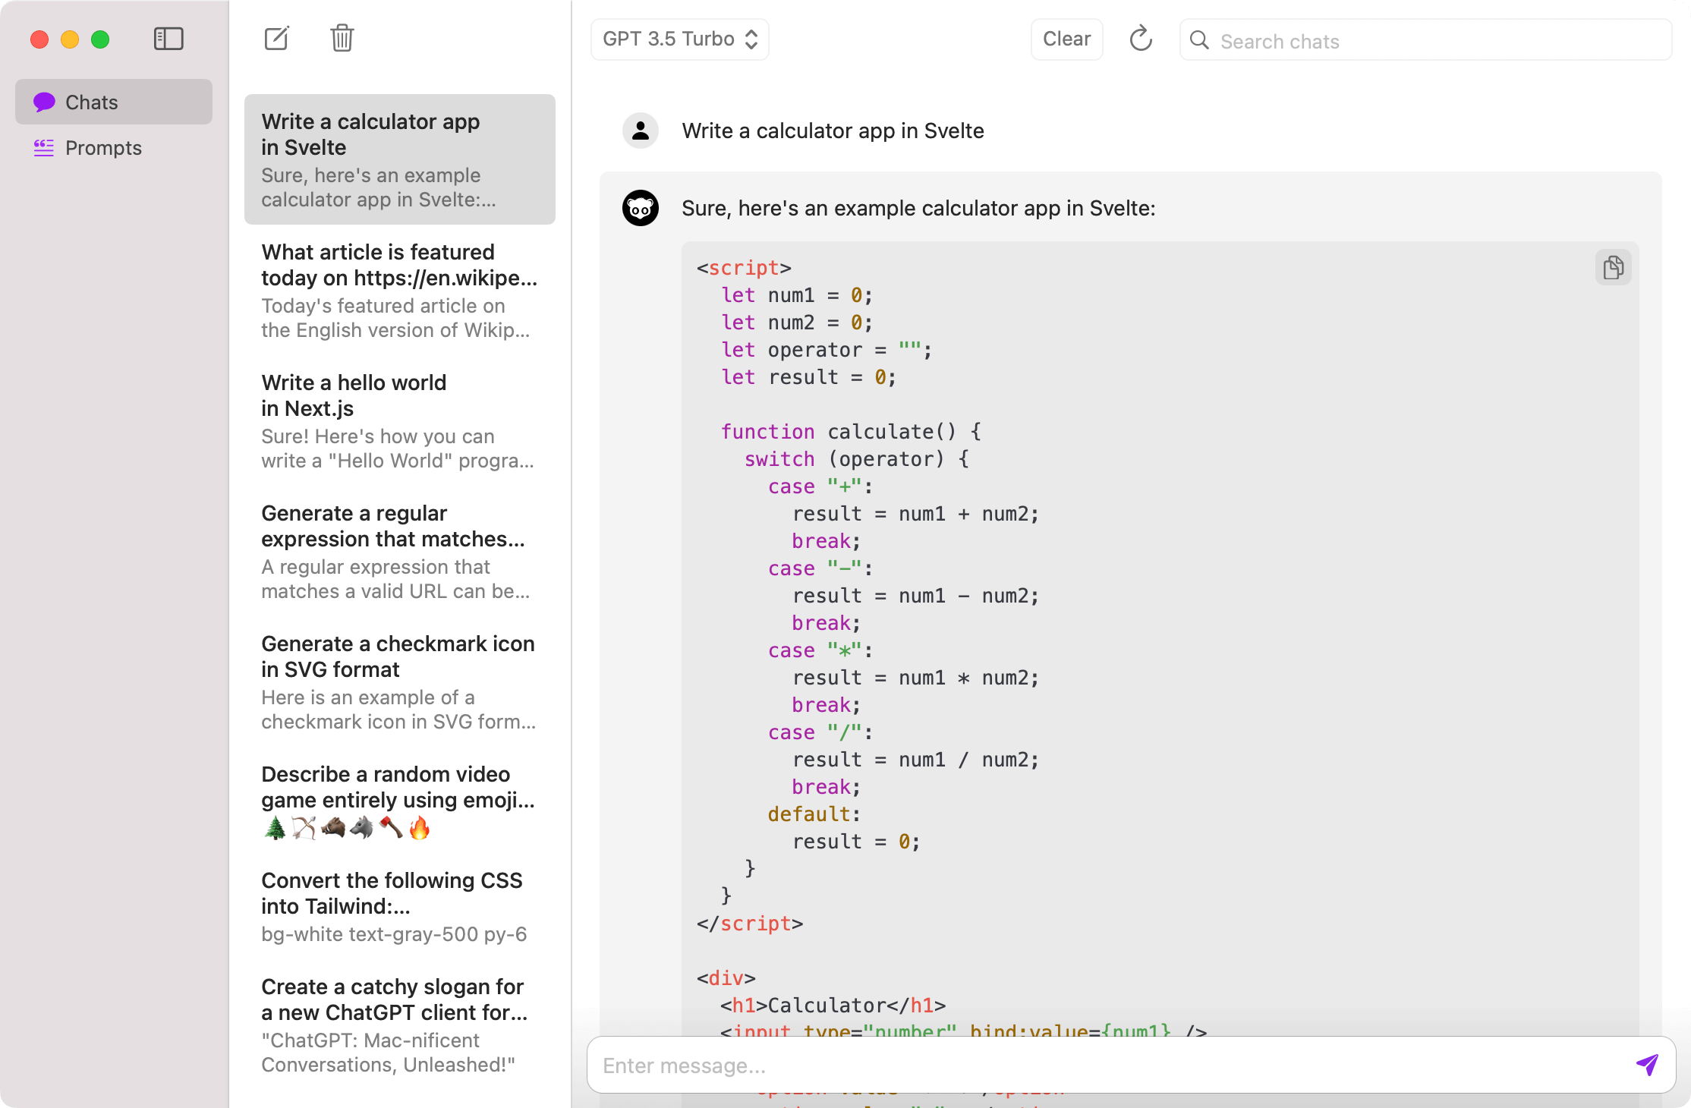Open the Chats section in sidebar
The width and height of the screenshot is (1691, 1108).
pos(114,102)
